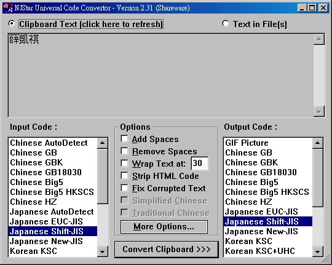Click down arrow of Input Code list scrollbar

pyautogui.click(x=103, y=251)
